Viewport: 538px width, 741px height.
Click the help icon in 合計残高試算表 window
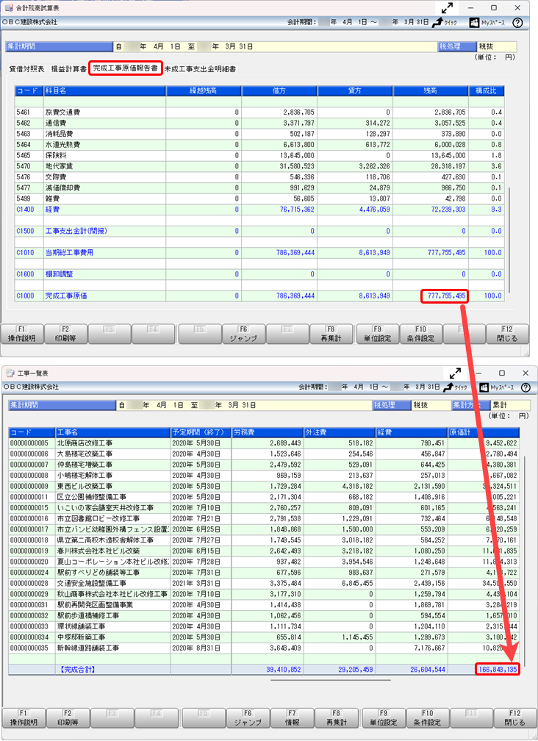(517, 23)
